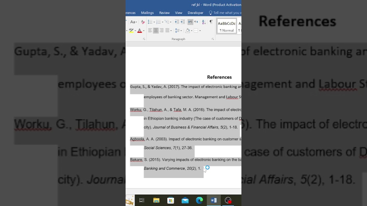Click the Gupta, S. reference line
The height and width of the screenshot is (206, 367).
point(186,87)
